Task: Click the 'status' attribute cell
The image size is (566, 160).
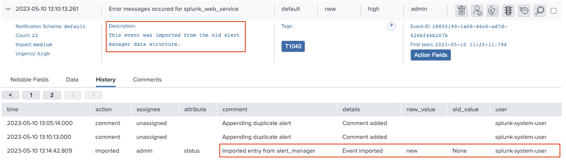Action: (x=192, y=151)
